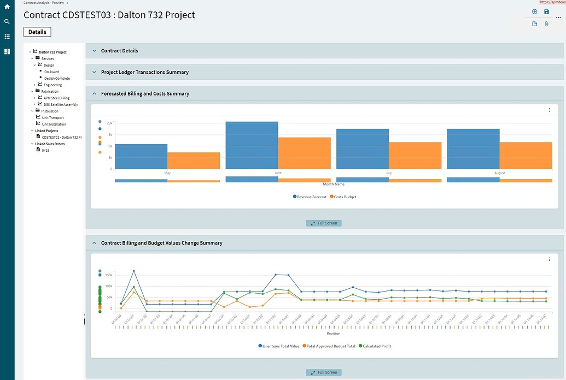The height and width of the screenshot is (380, 566).
Task: Click the June Revenue Forecast bar
Action: (x=252, y=145)
